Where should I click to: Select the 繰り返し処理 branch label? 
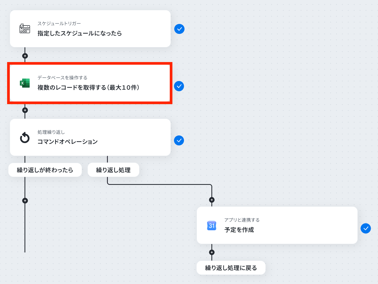tap(113, 170)
